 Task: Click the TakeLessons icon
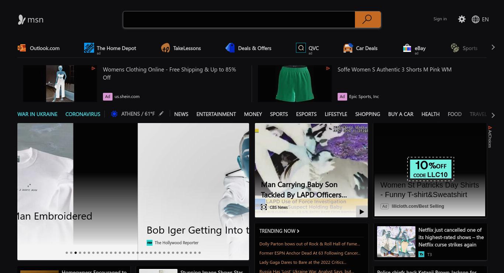(x=165, y=48)
